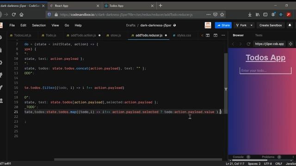Change CRLF line ending setting
296x166 pixels.
coord(278,164)
